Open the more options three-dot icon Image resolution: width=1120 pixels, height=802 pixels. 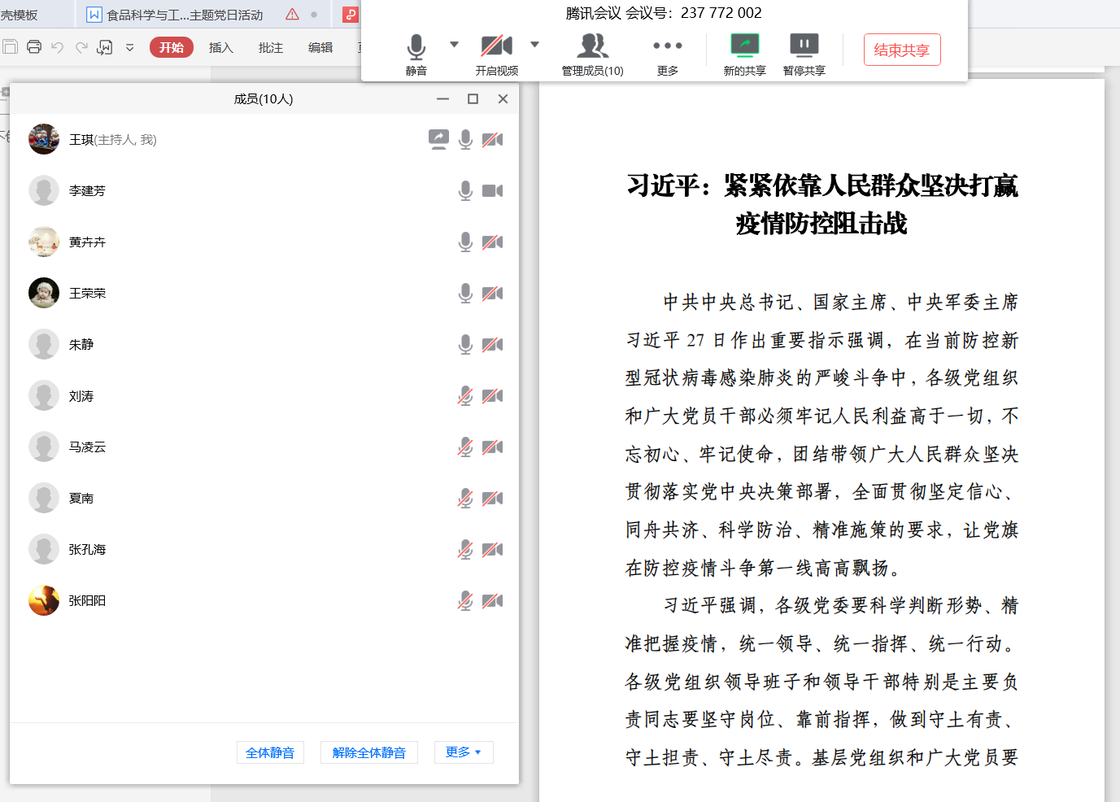[x=667, y=46]
